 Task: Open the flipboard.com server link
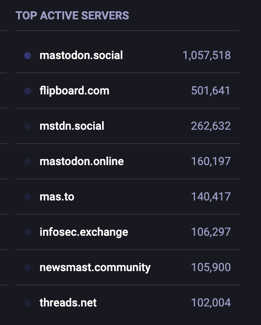coord(75,91)
